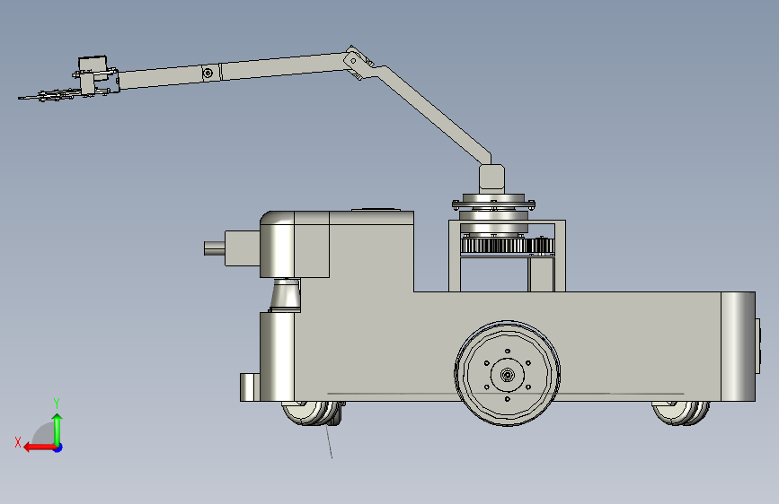The width and height of the screenshot is (779, 504).
Task: Select the protruding shaft on the front housing
Action: pos(214,248)
